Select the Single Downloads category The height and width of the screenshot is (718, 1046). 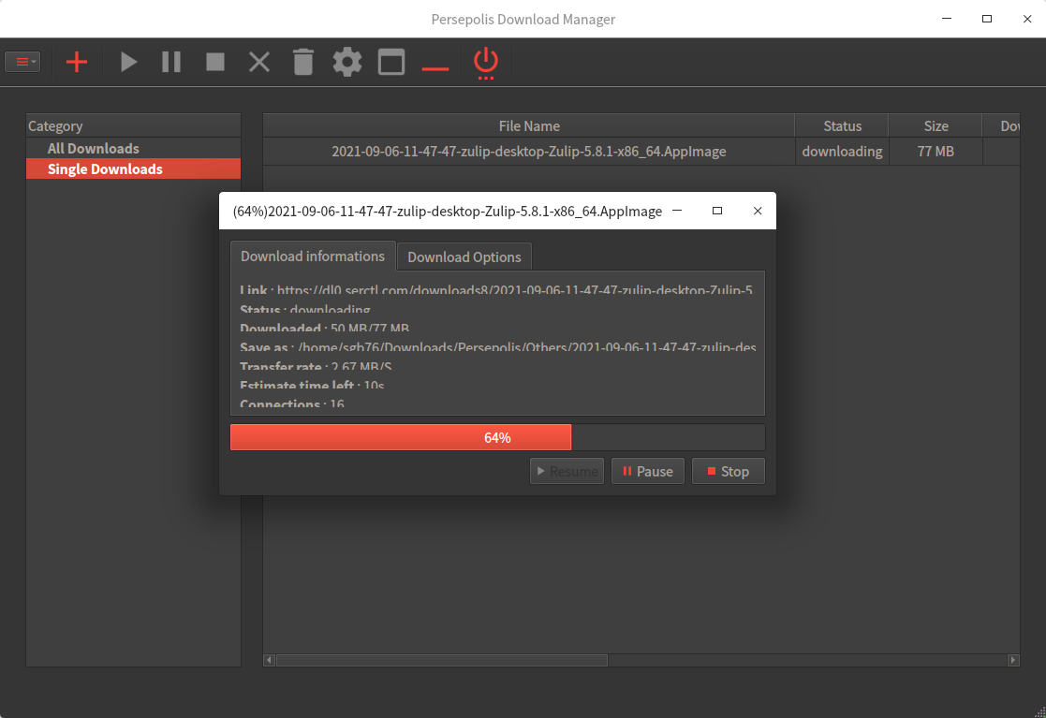point(105,169)
